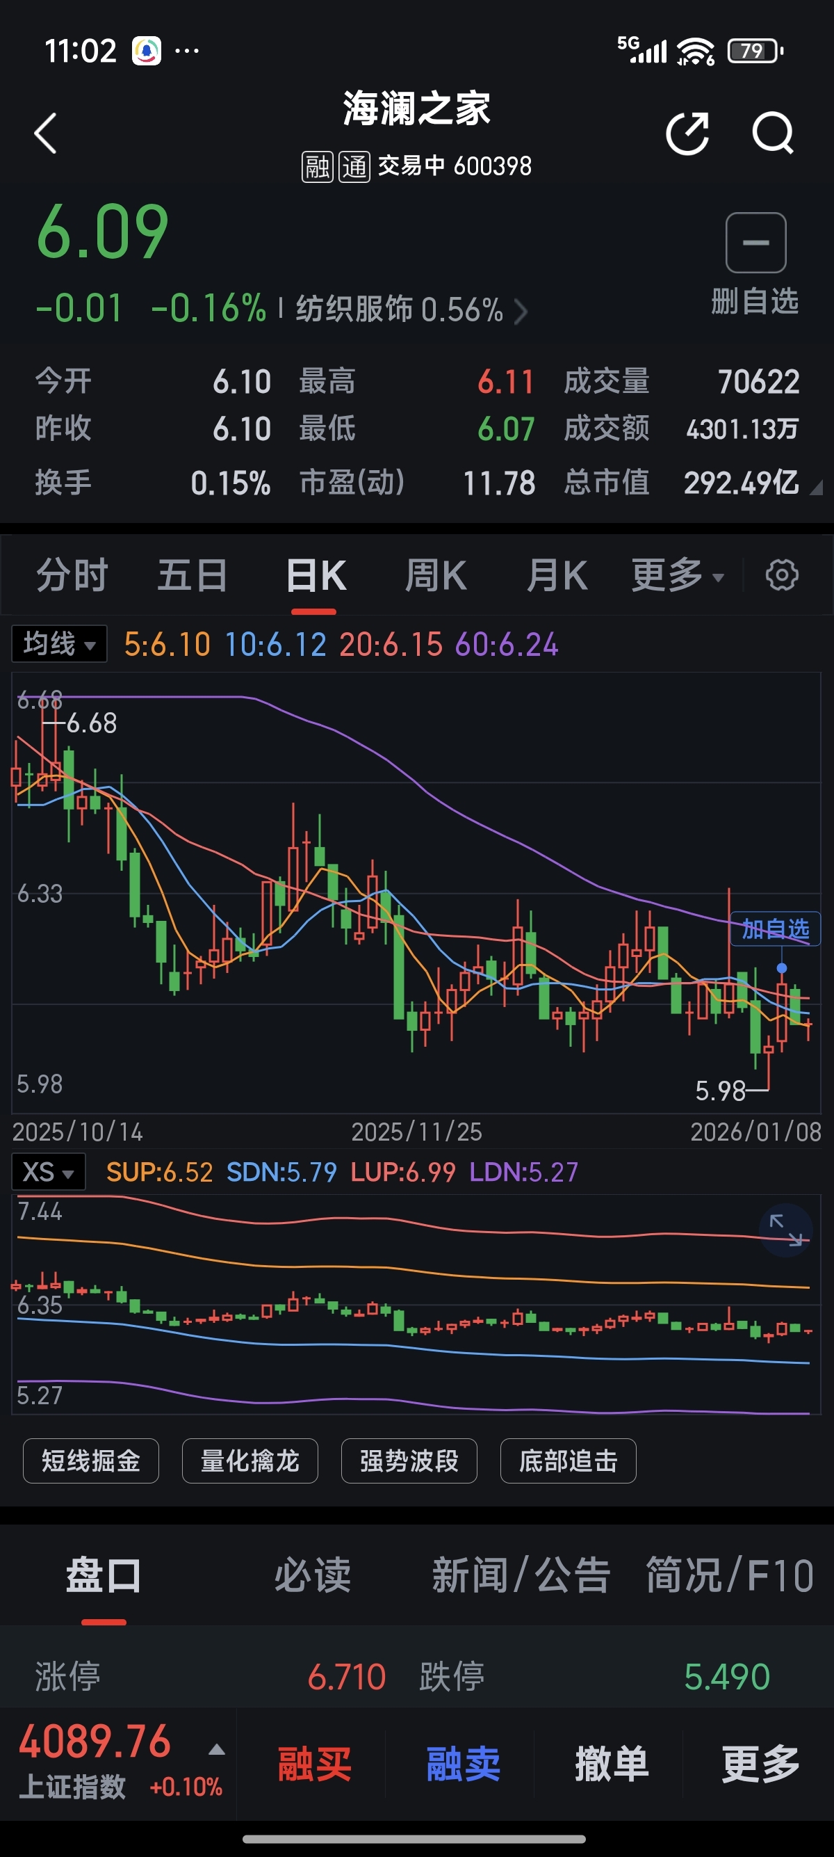This screenshot has height=1857, width=834.
Task: Open the share icon
Action: [x=688, y=134]
